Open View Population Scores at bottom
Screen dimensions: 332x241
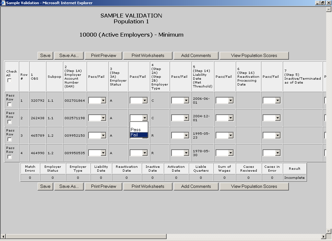254,186
